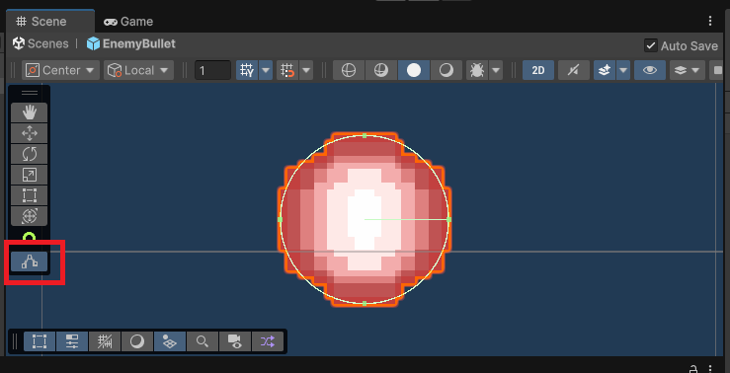This screenshot has height=373, width=730.
Task: Toggle scene visibility eye icon
Action: pyautogui.click(x=650, y=70)
